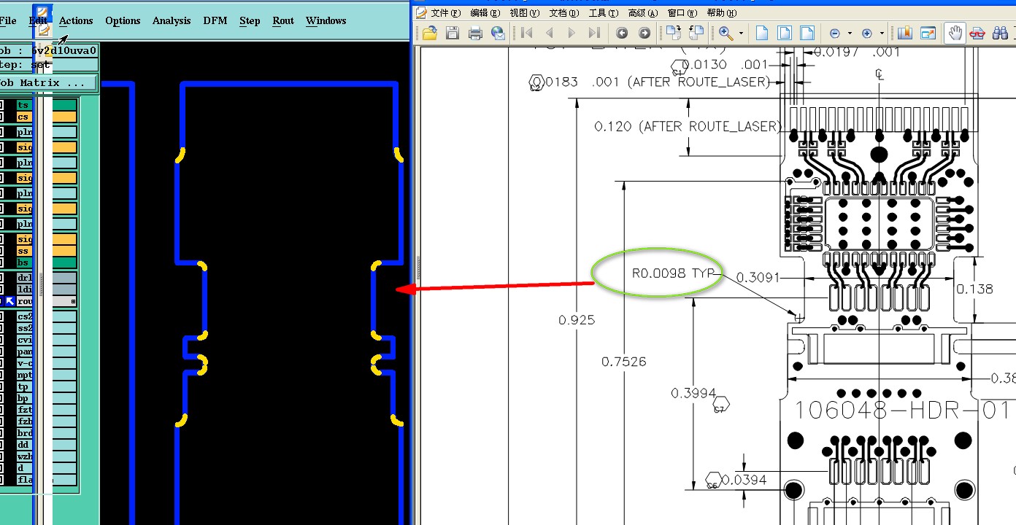Go to first page arrow icon
Image resolution: width=1016 pixels, height=525 pixels.
[x=527, y=33]
